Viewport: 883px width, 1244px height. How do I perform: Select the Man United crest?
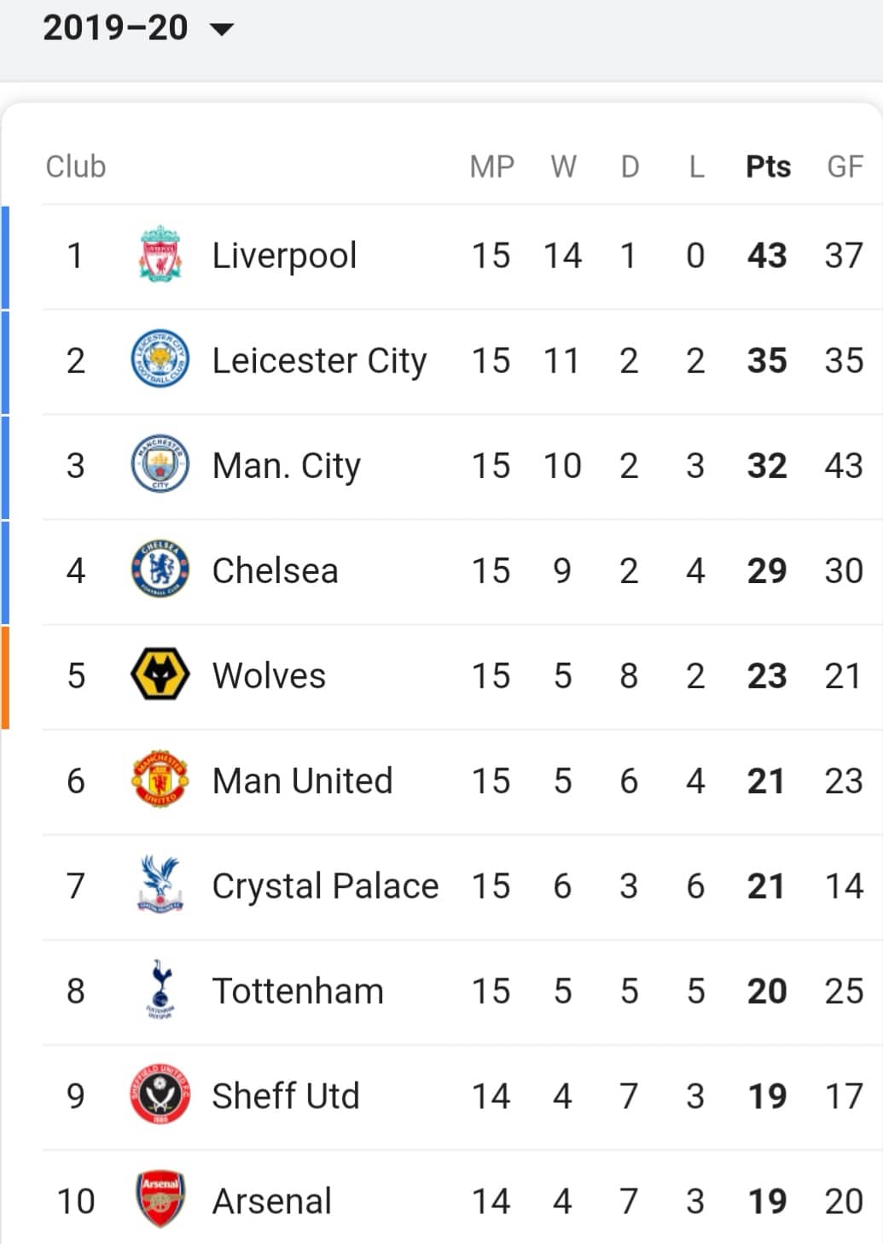coord(160,780)
